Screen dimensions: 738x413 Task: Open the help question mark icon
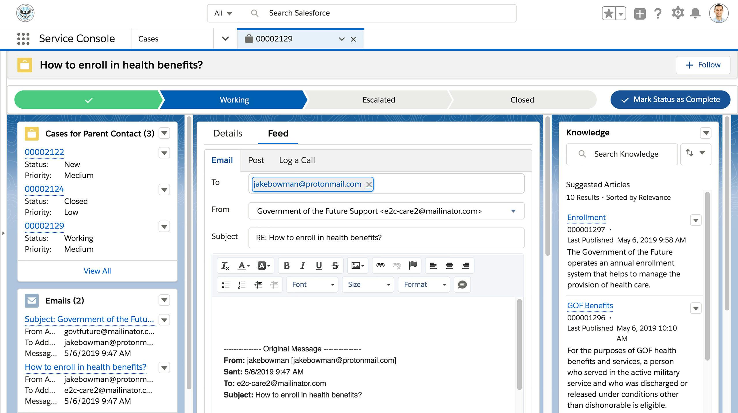click(x=658, y=14)
